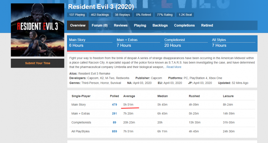Screen dimensions: 268x143
Task: Open the Reviews tab
Action: (121, 25)
